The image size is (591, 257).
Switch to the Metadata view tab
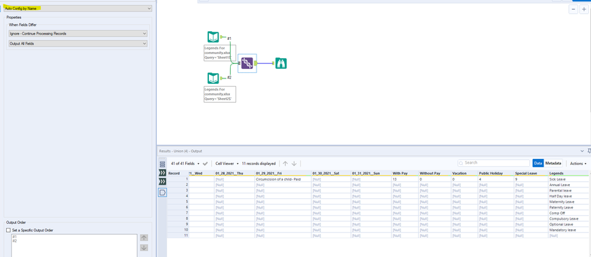553,163
